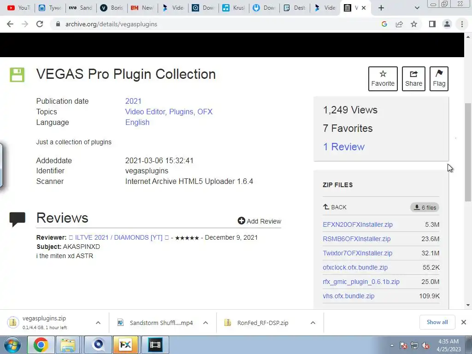
Task: Open reviewer ILTVE 2021 / DIAMONDS profile link
Action: coord(118,237)
